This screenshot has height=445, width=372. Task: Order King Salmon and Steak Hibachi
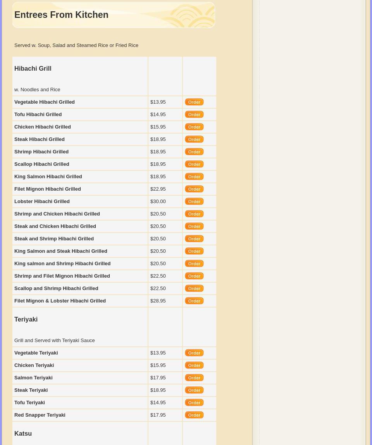click(x=194, y=251)
